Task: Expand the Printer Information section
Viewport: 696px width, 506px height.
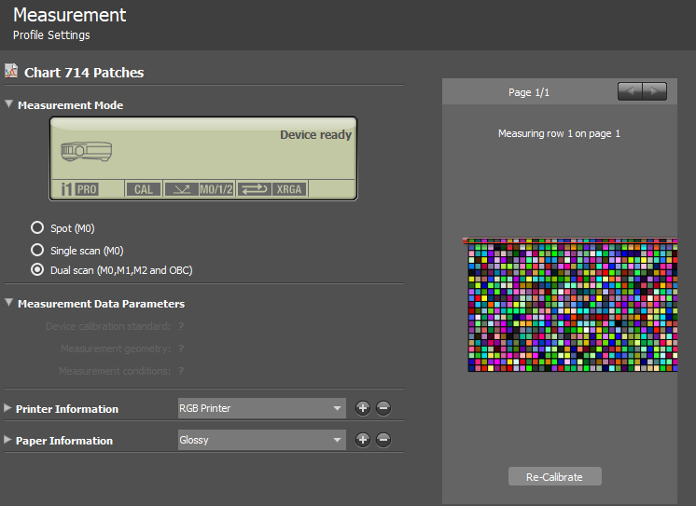Action: [x=8, y=408]
